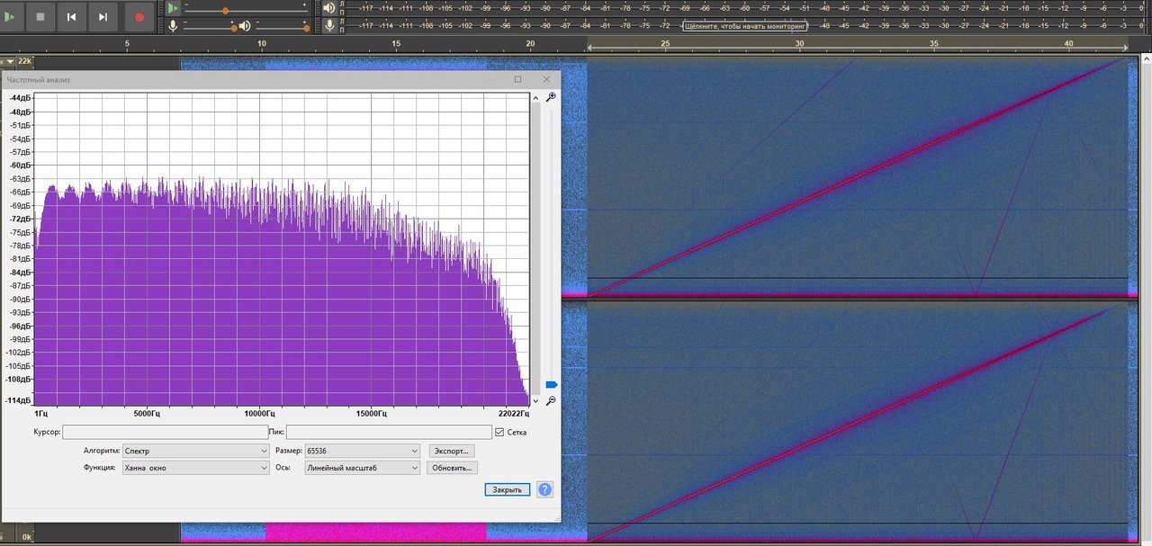Click the timeline ruler at mark 20
This screenshot has width=1152, height=546.
(531, 44)
